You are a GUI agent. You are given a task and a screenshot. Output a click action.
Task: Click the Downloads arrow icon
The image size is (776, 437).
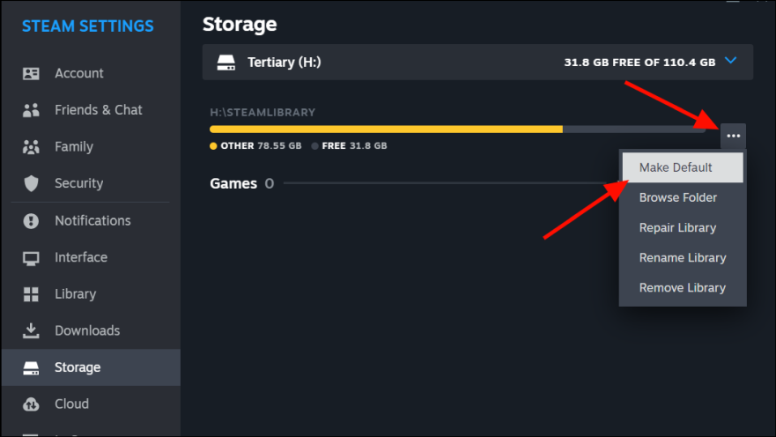click(32, 330)
